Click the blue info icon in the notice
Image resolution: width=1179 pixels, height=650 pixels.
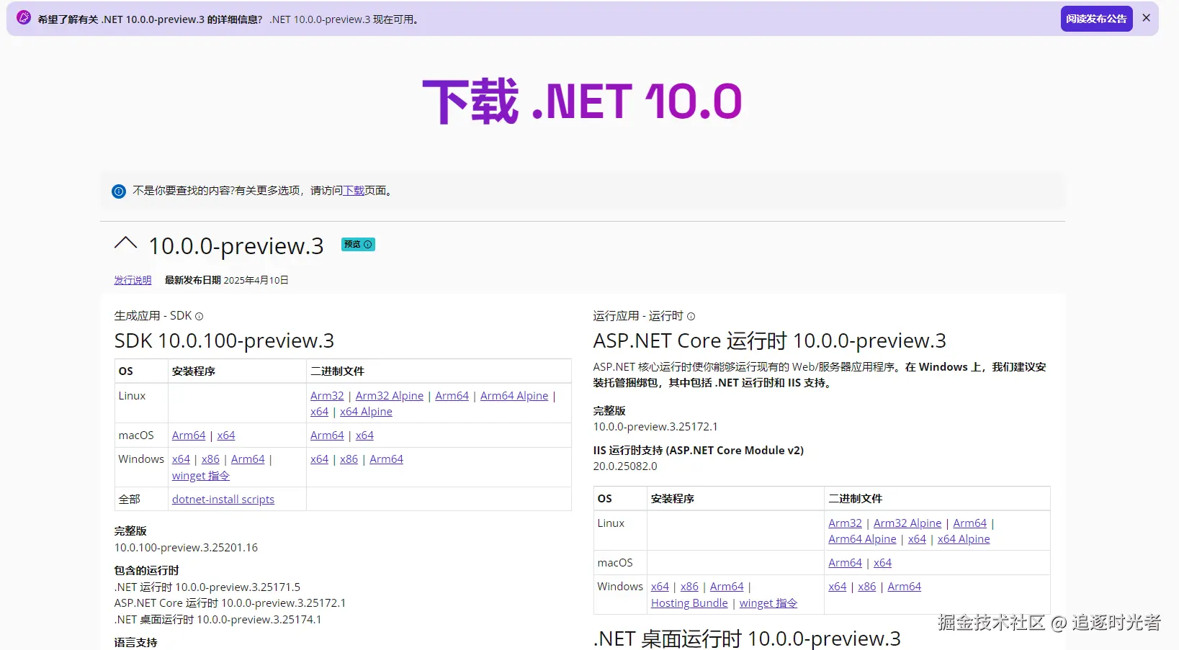coord(119,191)
